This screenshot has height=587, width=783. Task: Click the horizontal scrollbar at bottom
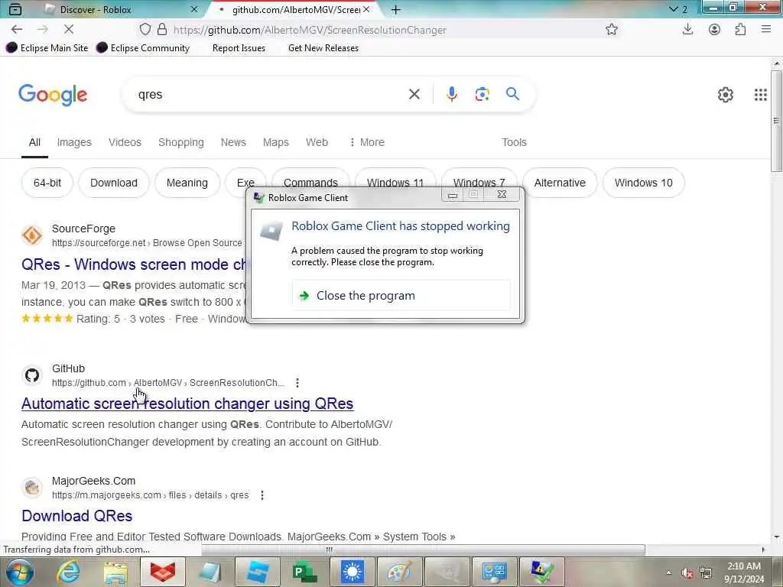(x=423, y=550)
